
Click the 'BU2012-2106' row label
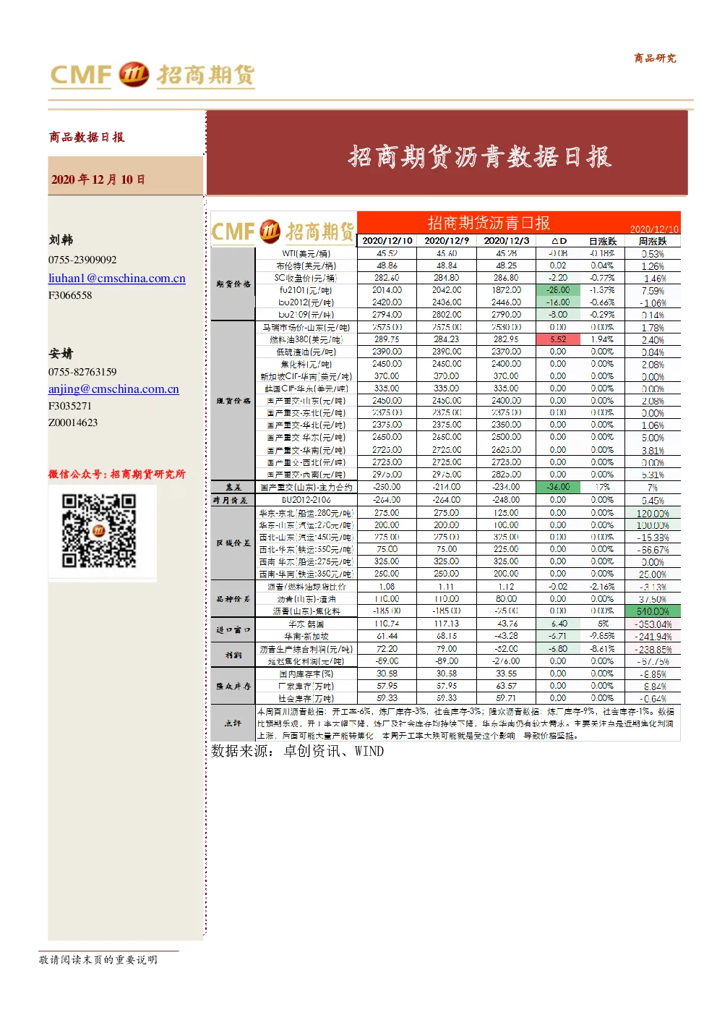pos(306,500)
